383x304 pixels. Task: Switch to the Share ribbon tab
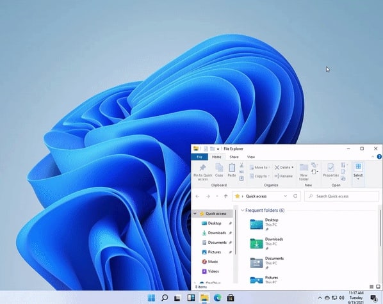click(x=234, y=157)
